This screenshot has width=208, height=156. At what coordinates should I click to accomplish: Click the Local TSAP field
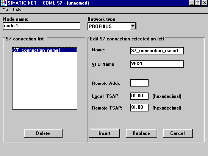[x=139, y=96]
